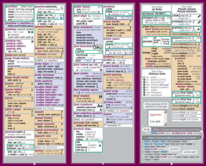Click the ear icon beside stress

62,151
